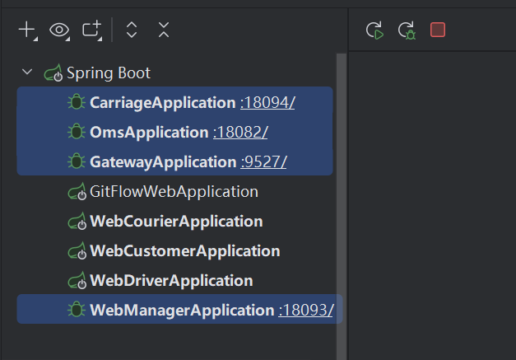
Task: Click the Spring Boot leaf icon
Action: (53, 72)
